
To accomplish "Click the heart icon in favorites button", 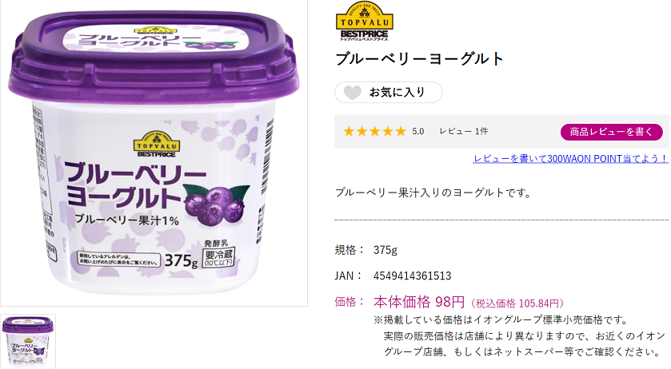I will coord(353,93).
